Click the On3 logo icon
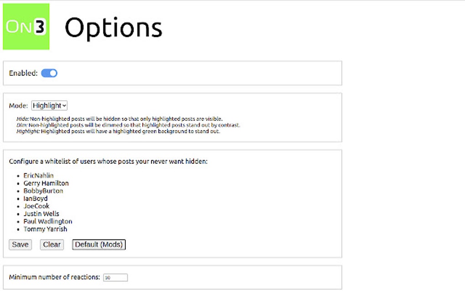This screenshot has width=465, height=291. click(x=25, y=26)
